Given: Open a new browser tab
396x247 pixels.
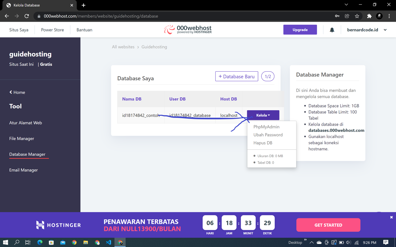Looking at the screenshot, I should click(84, 5).
